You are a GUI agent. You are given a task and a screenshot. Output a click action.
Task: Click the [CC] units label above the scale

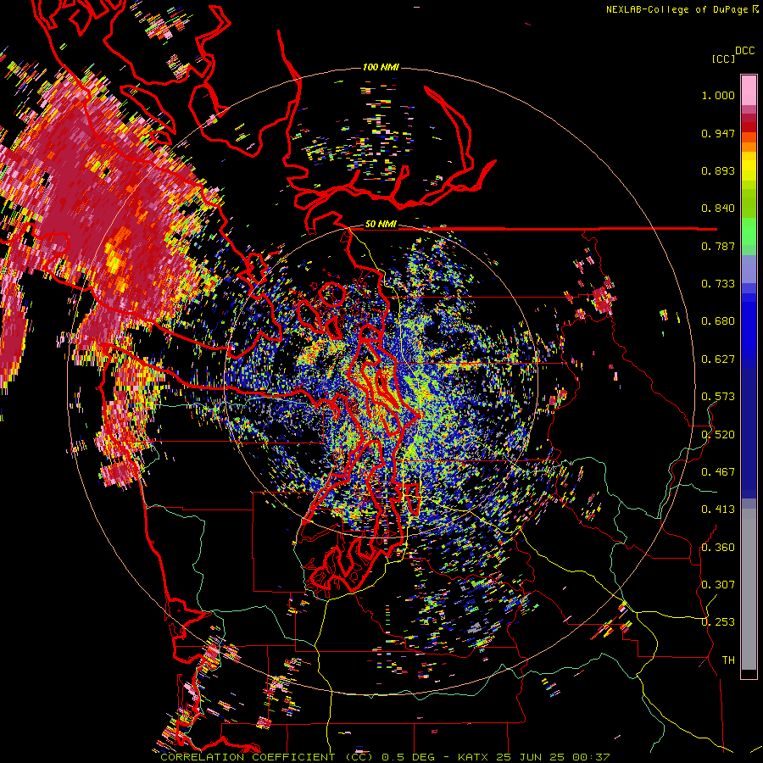tap(723, 58)
